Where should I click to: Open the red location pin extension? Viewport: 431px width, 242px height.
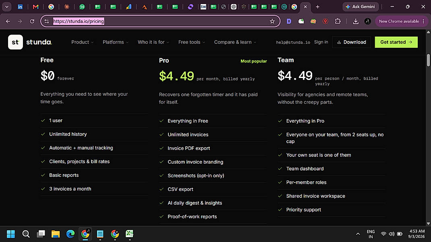(325, 21)
